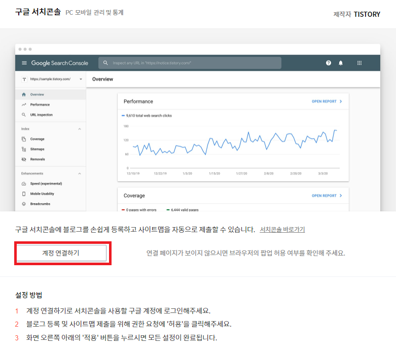Click the Overview page heading
The height and width of the screenshot is (348, 396).
(102, 79)
